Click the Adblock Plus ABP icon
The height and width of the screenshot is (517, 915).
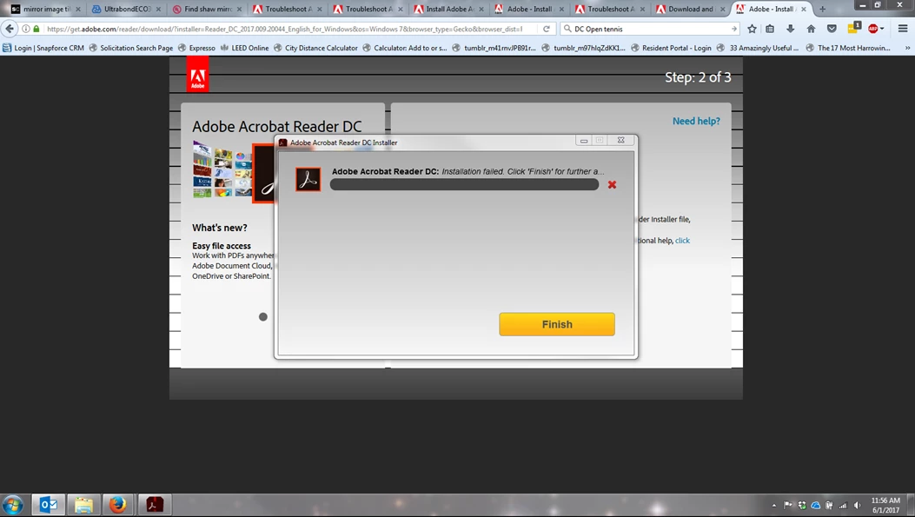[x=873, y=29]
